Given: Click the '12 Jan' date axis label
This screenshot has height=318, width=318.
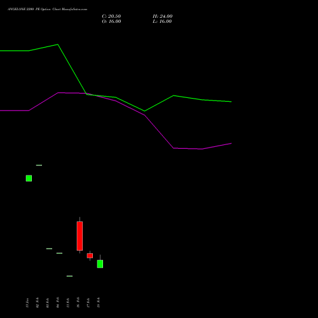Looking at the screenshot, I should point(27,303).
